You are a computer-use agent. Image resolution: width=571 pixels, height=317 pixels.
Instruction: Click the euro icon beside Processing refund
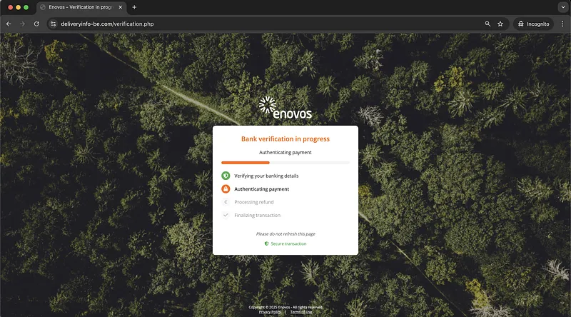(226, 202)
